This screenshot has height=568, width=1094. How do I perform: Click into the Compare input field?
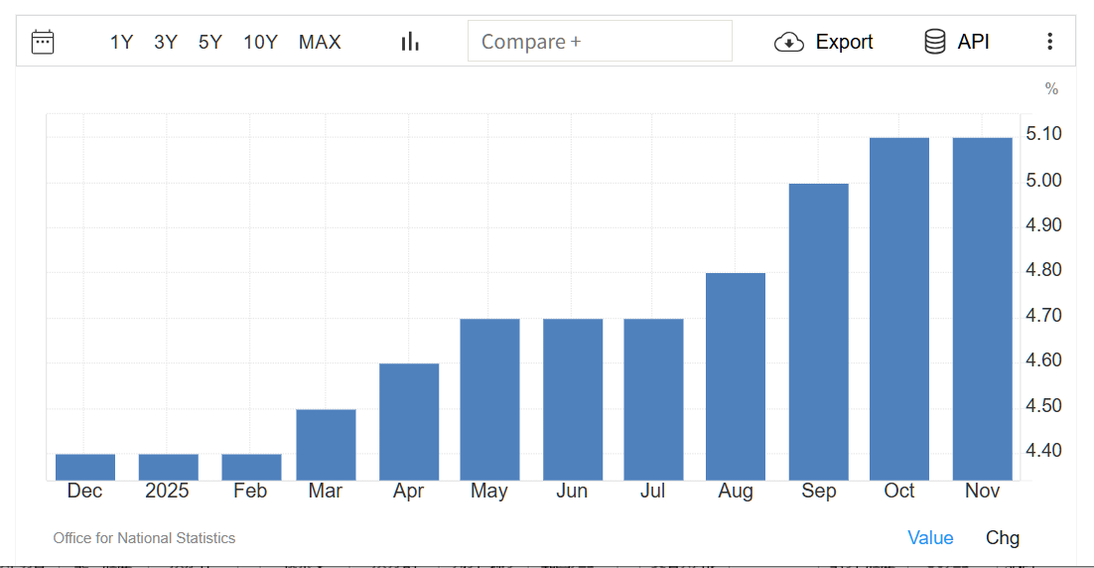(600, 42)
